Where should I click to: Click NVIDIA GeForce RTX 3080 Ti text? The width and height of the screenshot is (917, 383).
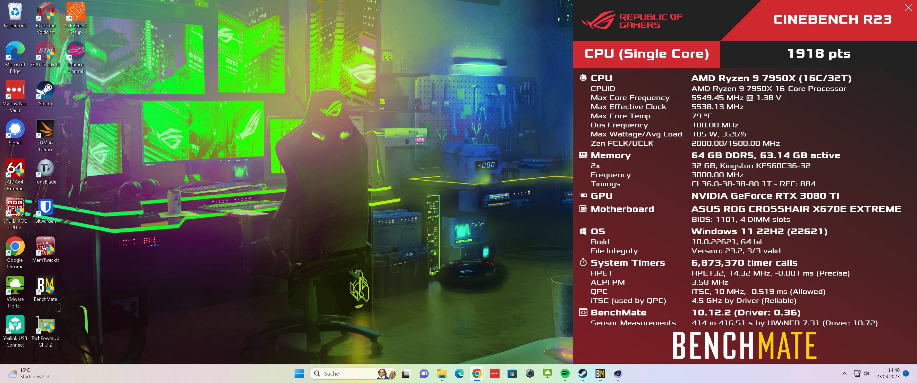tap(765, 196)
